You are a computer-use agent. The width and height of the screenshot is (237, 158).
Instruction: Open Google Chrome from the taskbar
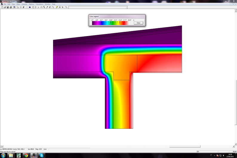pyautogui.click(x=26, y=155)
